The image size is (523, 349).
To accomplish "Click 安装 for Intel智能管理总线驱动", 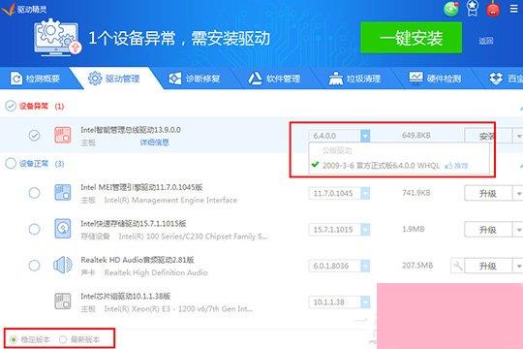I will coord(488,136).
